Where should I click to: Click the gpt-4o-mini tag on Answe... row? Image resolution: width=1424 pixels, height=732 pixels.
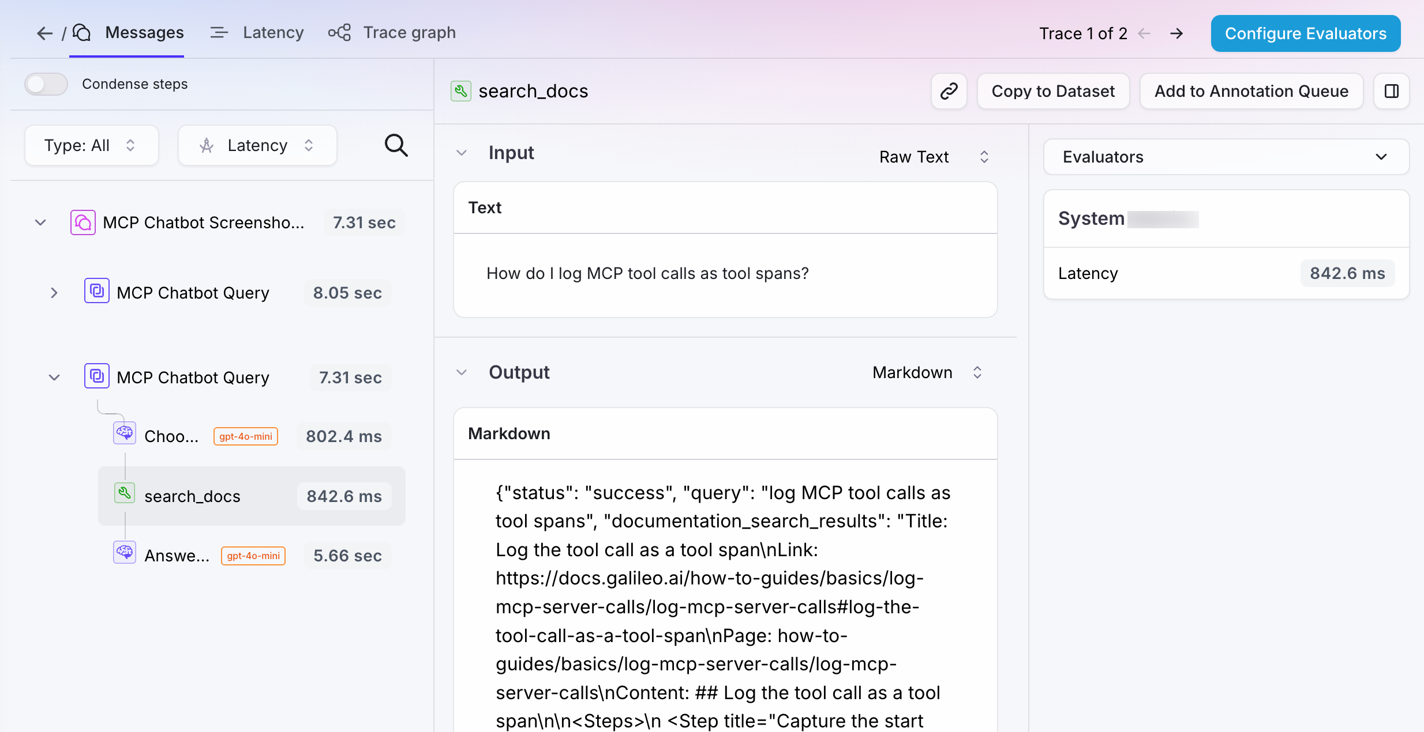(x=253, y=556)
